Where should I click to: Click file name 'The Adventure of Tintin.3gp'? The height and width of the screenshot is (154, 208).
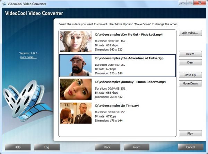[129, 58]
